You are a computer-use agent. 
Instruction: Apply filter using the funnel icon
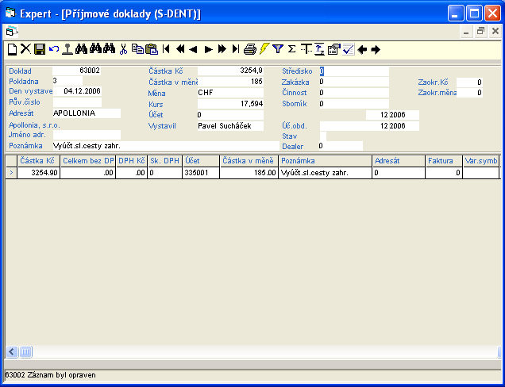coord(278,49)
